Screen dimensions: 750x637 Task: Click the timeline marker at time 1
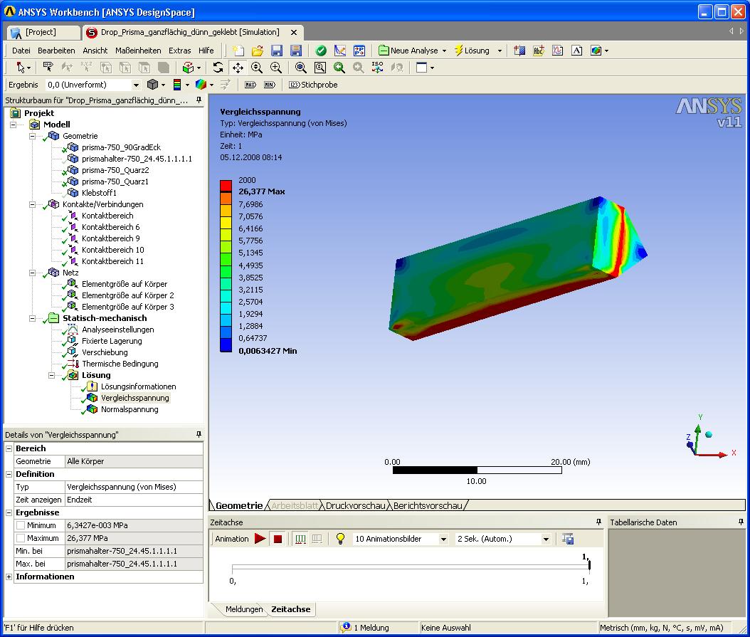pos(589,564)
